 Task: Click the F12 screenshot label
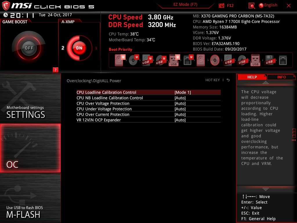[x=230, y=6]
